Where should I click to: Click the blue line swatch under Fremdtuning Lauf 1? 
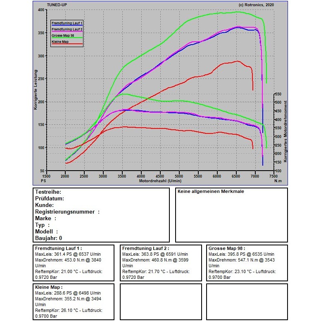pos(67,26)
